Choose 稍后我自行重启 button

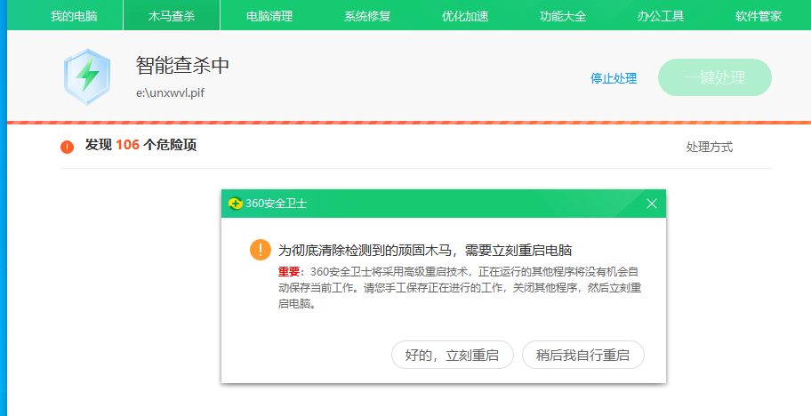pos(583,355)
